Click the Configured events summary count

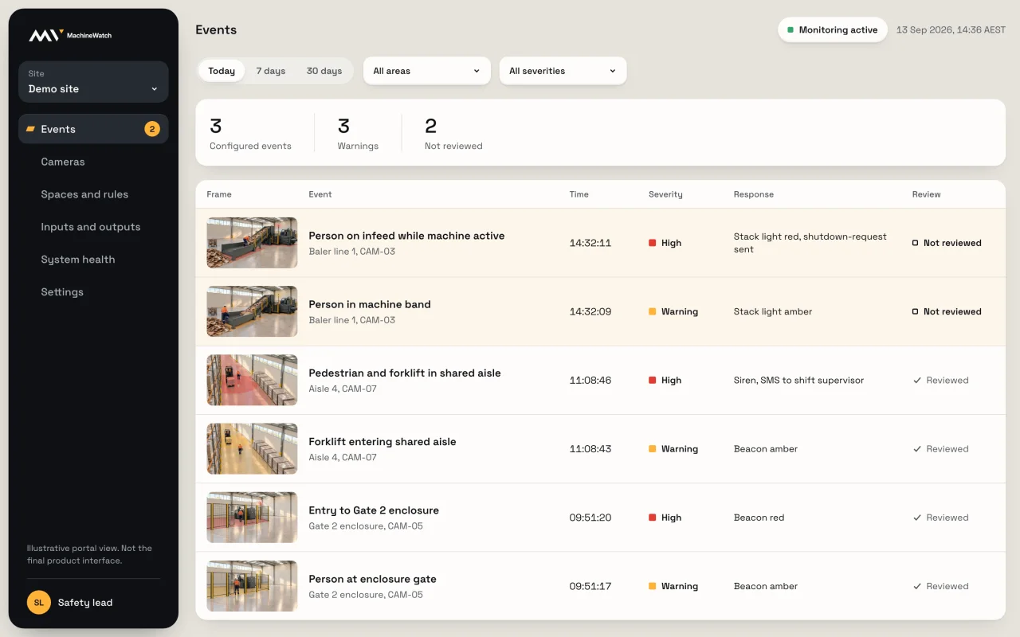(250, 133)
